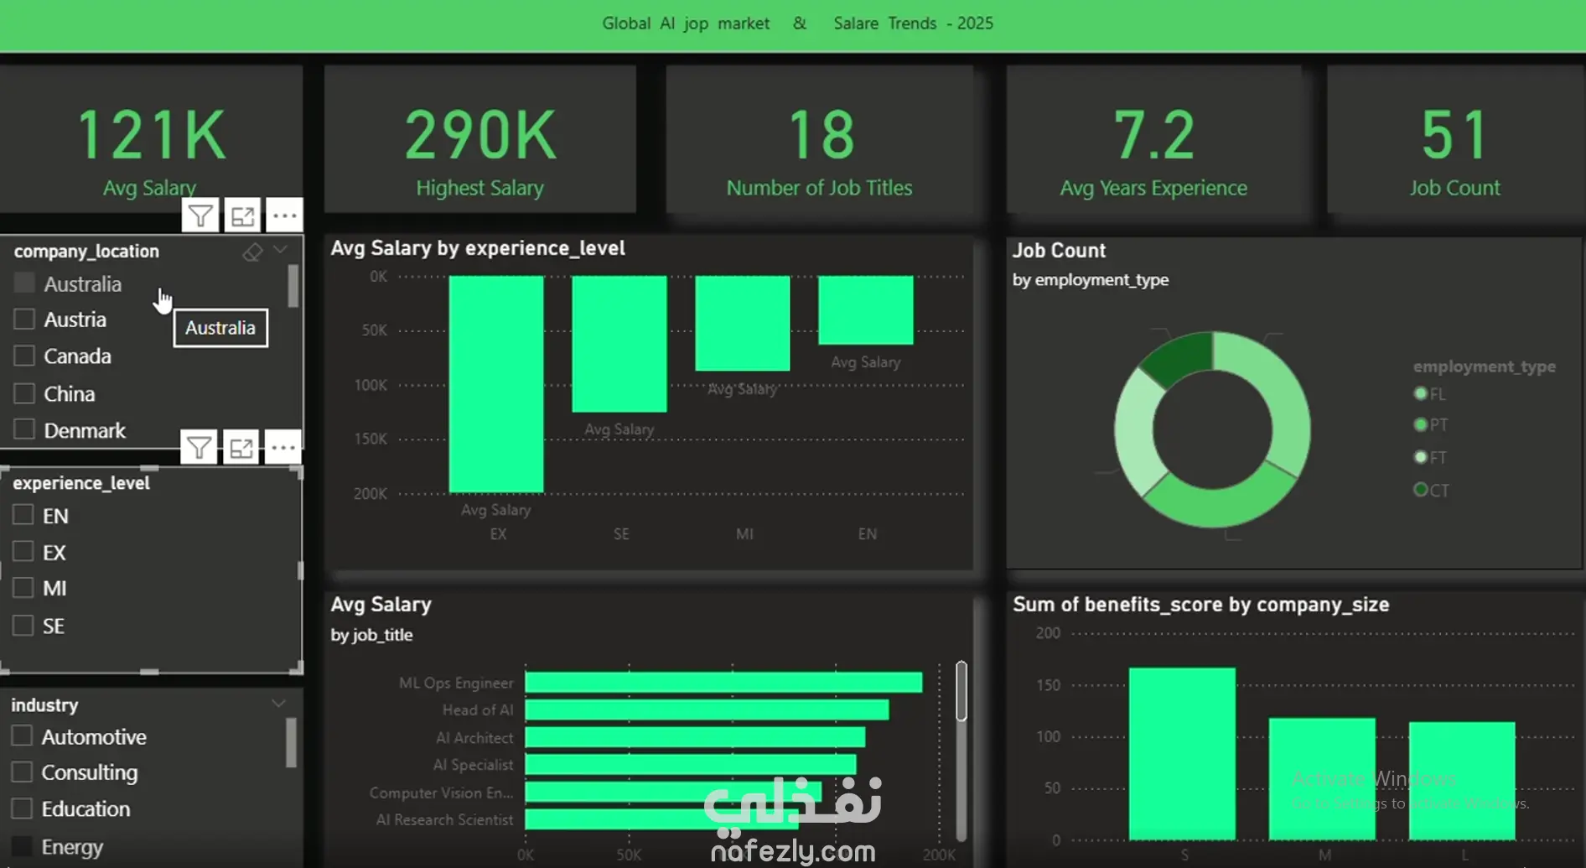Check the Canada location checkbox
Image resolution: width=1586 pixels, height=868 pixels.
(24, 356)
